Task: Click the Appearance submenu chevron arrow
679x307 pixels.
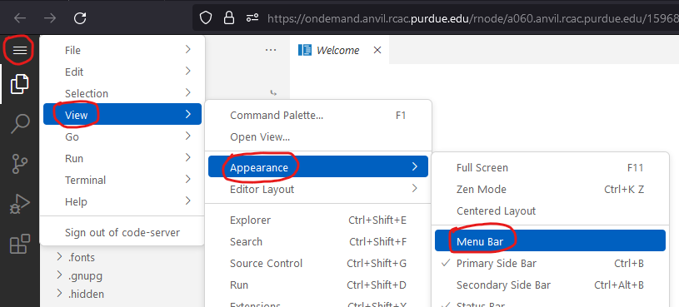Action: pos(415,166)
